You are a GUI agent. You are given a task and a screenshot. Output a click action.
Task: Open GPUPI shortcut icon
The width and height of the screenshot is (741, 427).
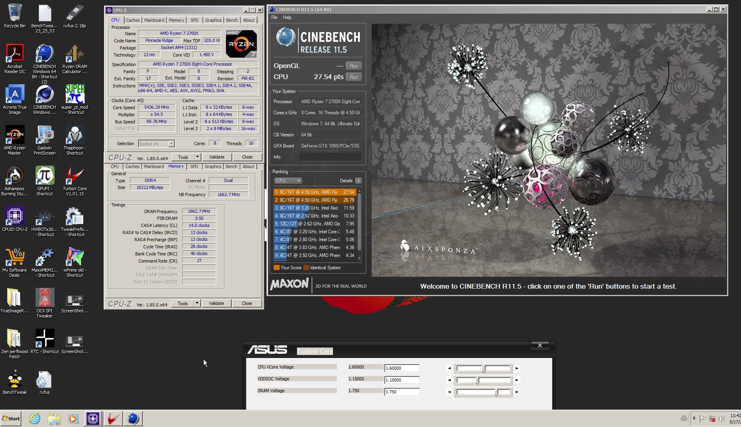[44, 181]
